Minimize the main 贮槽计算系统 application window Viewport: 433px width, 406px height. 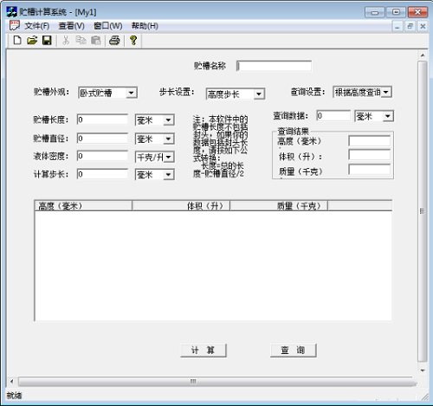(x=375, y=12)
